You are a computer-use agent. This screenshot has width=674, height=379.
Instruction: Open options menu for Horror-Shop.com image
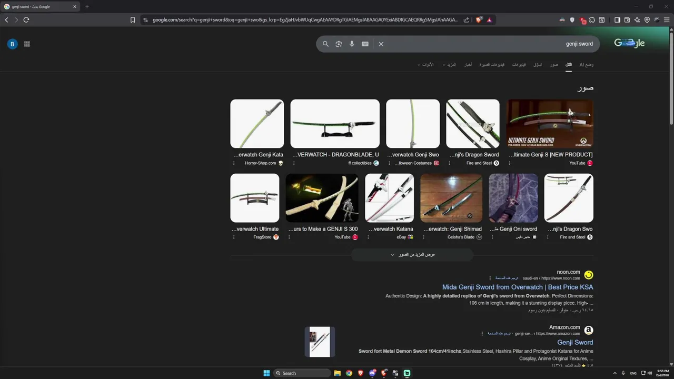click(x=234, y=163)
